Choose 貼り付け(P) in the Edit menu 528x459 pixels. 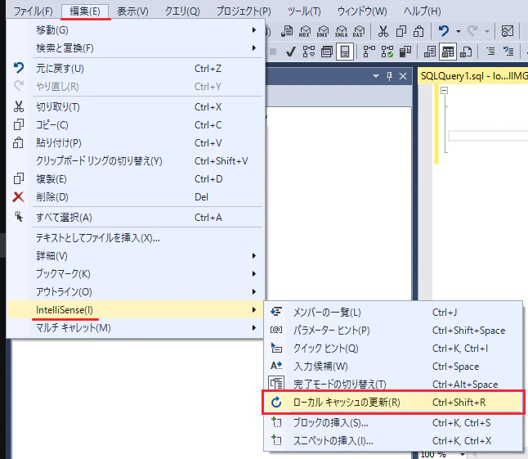pyautogui.click(x=135, y=143)
